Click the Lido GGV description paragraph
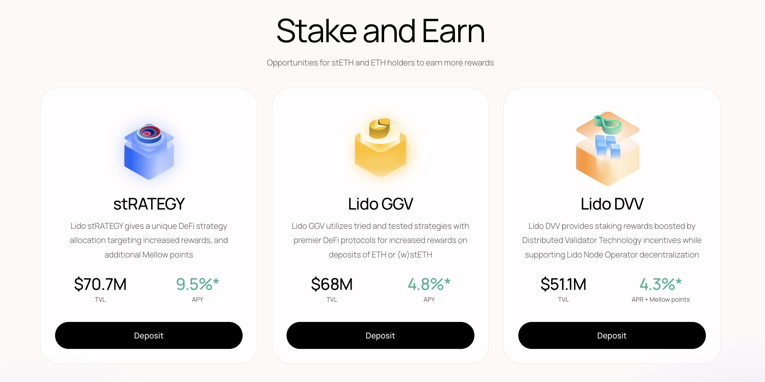Viewport: 765px width, 382px height. point(380,240)
